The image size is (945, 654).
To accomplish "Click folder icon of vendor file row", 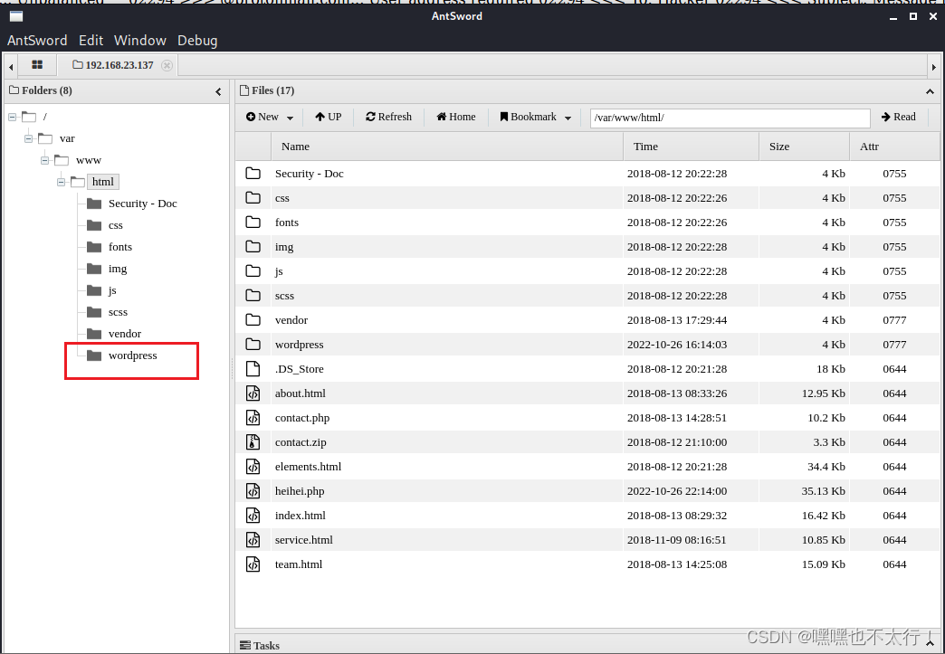I will [x=253, y=320].
